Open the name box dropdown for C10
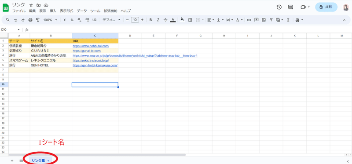 point(18,29)
